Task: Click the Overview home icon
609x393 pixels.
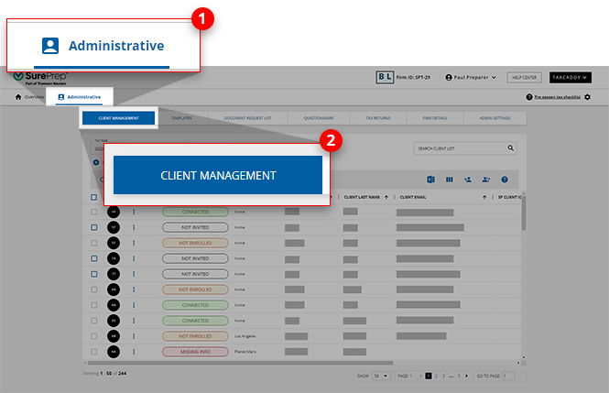Action: [x=18, y=96]
